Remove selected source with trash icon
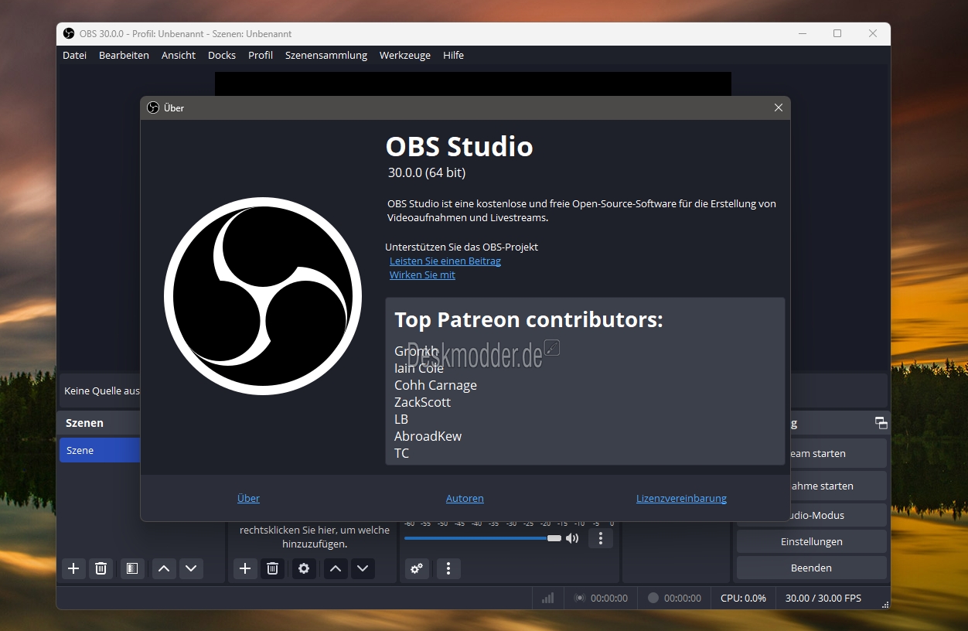The image size is (968, 631). click(x=272, y=568)
